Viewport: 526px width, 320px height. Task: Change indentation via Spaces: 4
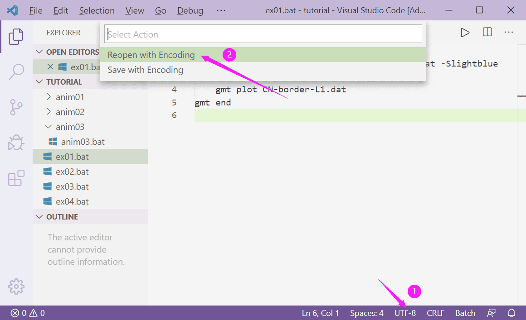tap(367, 313)
